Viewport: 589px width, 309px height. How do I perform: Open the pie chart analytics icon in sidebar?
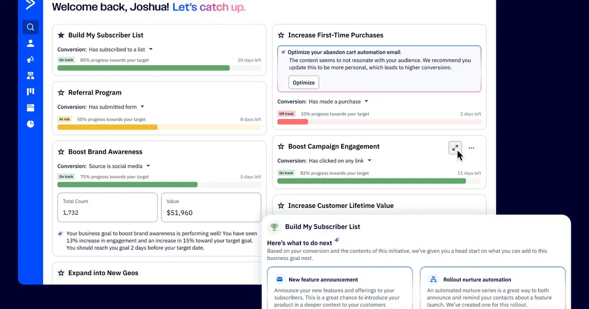point(30,124)
